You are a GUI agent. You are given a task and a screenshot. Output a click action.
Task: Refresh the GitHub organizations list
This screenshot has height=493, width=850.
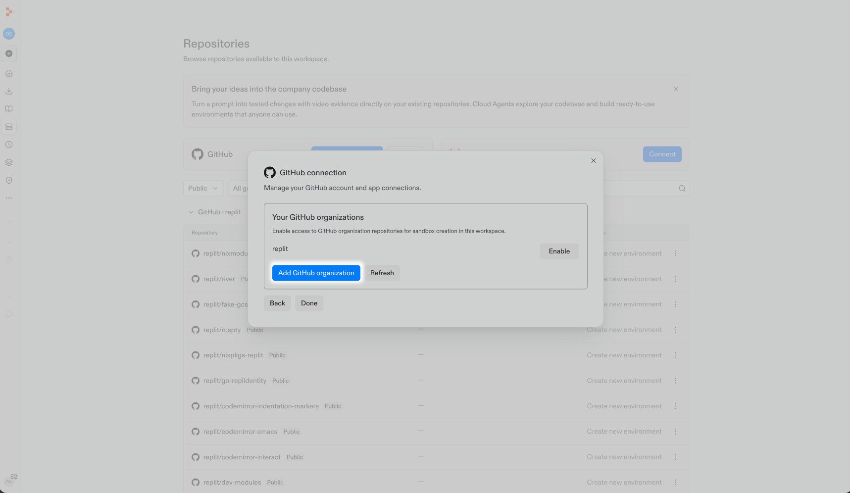382,273
